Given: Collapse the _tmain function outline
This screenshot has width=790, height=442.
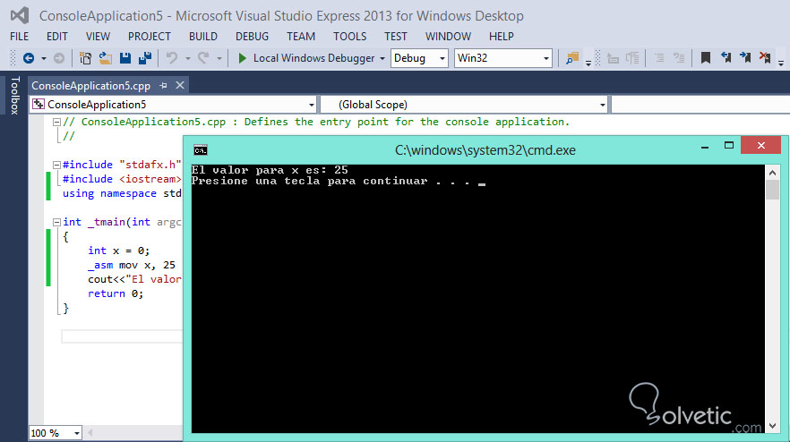Looking at the screenshot, I should (56, 222).
